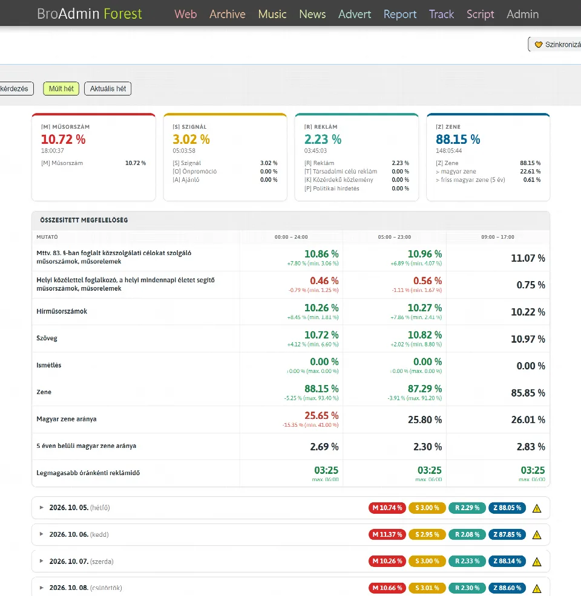This screenshot has height=596, width=581.
Task: Click the BroAdmin Forest logo
Action: [90, 14]
